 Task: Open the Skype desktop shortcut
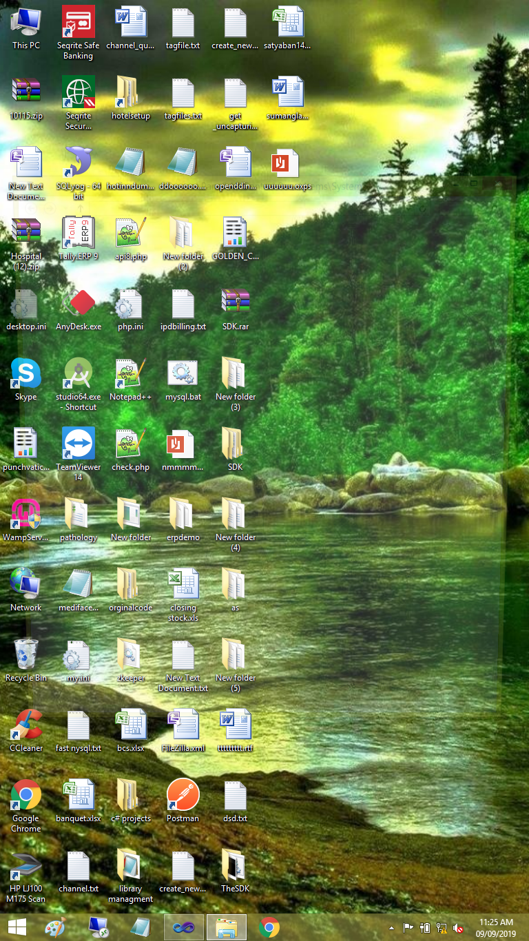[25, 374]
